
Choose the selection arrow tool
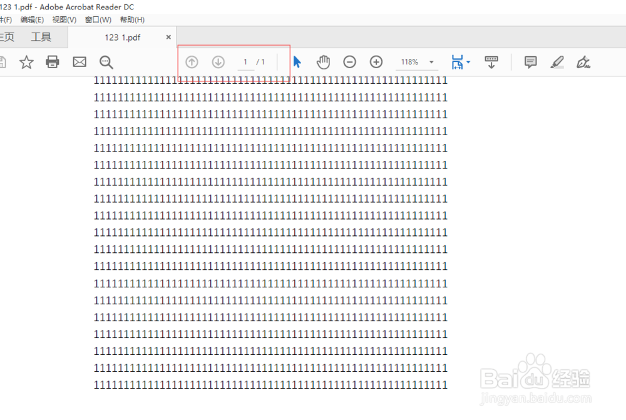[x=297, y=62]
